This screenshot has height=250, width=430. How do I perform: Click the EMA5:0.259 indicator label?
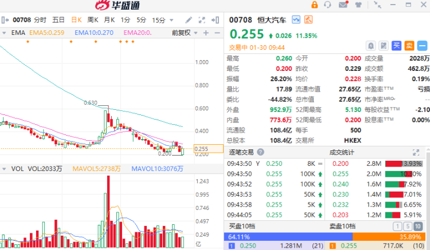[46, 33]
